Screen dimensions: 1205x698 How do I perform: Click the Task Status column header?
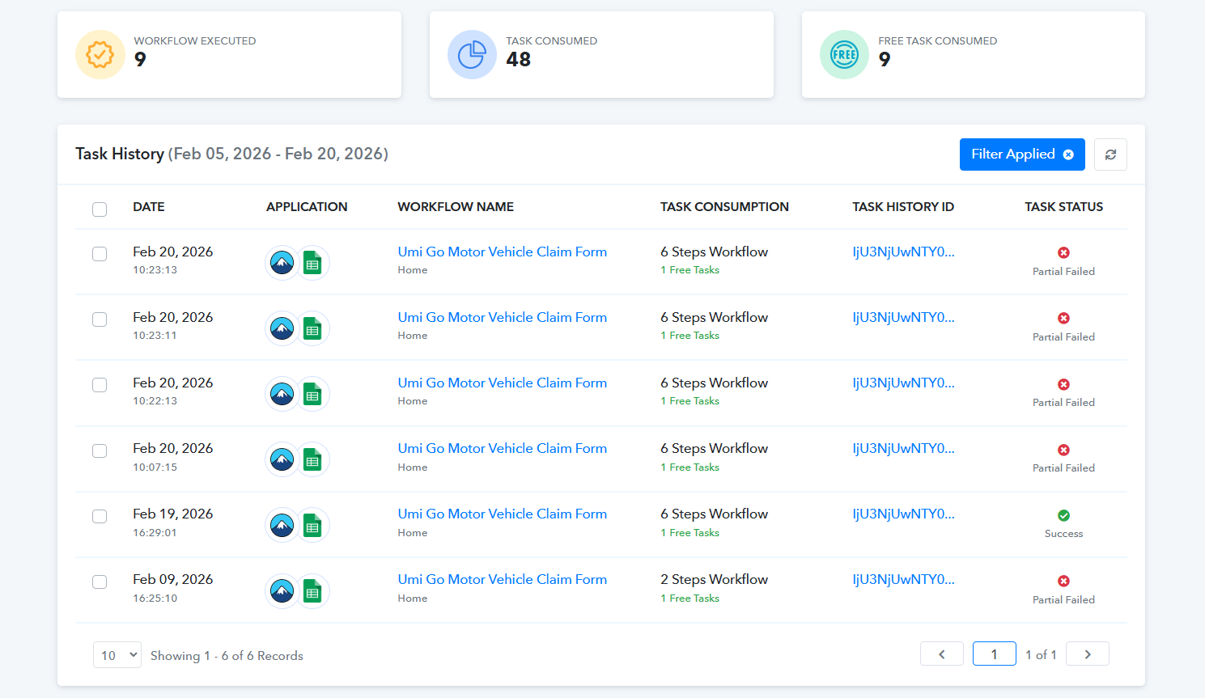click(1063, 207)
